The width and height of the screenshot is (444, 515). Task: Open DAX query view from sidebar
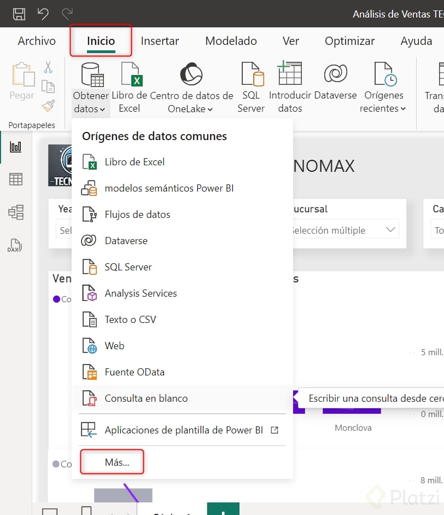point(15,245)
